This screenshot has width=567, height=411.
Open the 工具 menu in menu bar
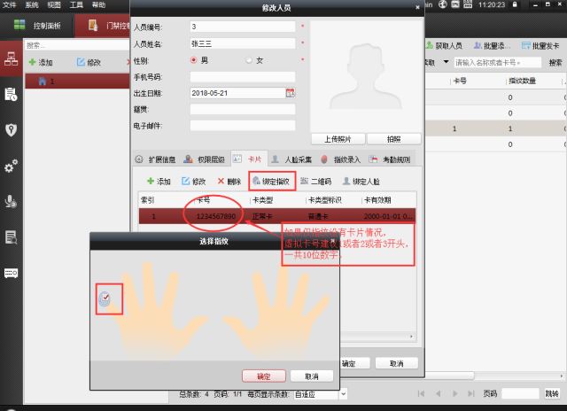click(76, 5)
